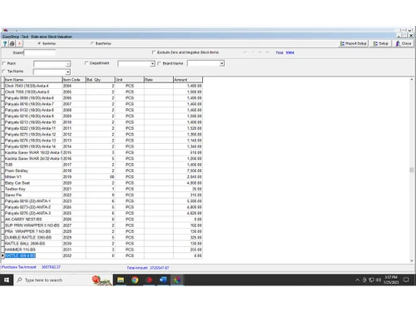Click the red 'A' toolbar icon

coord(19,43)
